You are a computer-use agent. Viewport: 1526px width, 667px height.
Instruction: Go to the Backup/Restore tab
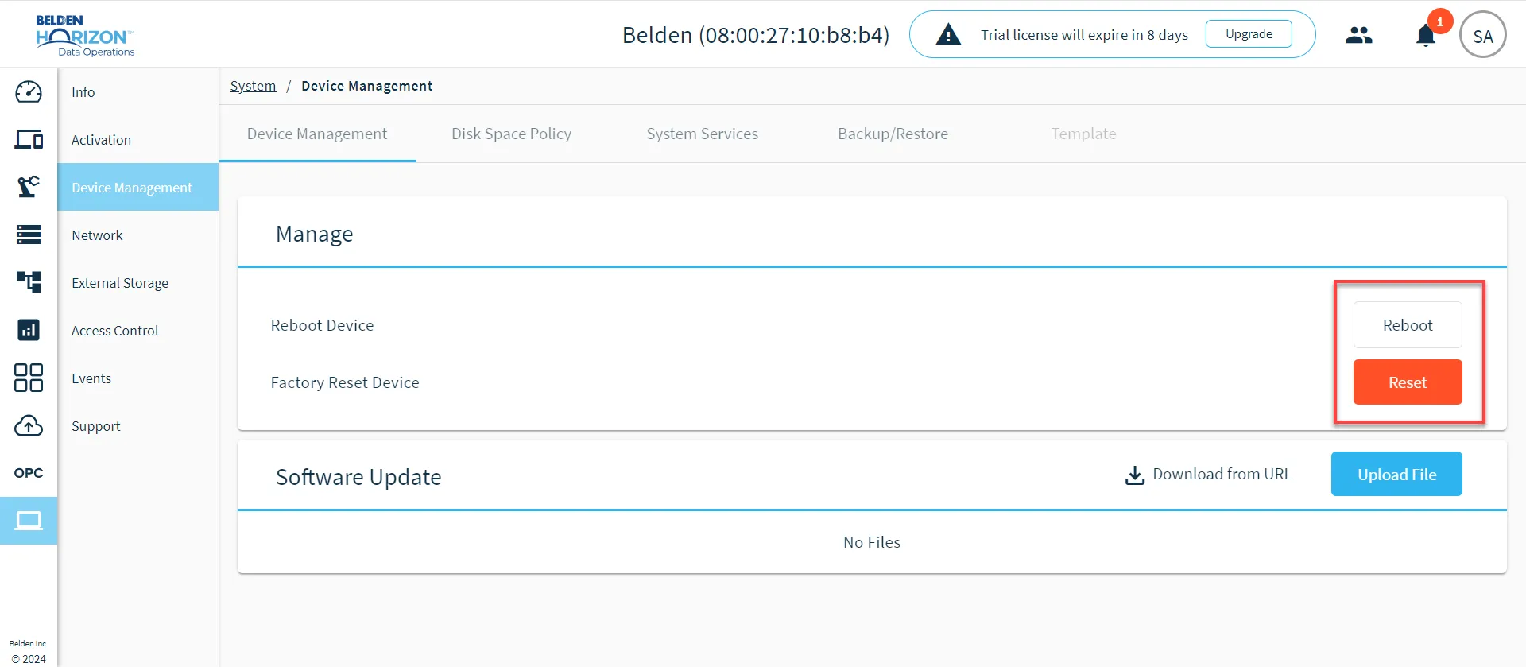pos(893,134)
